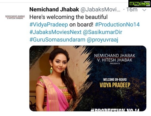Screen dimensions: 151x116
Task: Open the #GuruSomasundaram hashtag
Action: coord(58,40)
